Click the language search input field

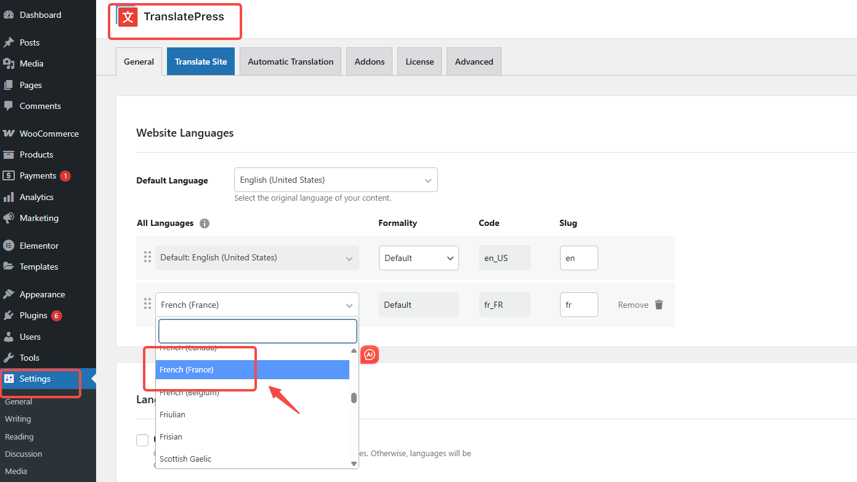click(258, 331)
